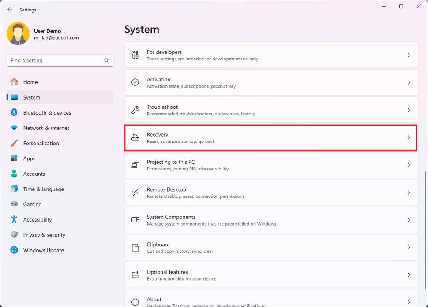Click the Clipboard icon

(x=135, y=248)
